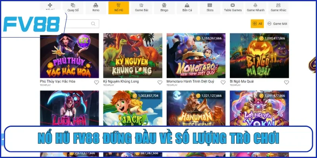Click the search magnifier icon
Image resolution: width=317 pixels, height=158 pixels.
pyautogui.click(x=93, y=24)
